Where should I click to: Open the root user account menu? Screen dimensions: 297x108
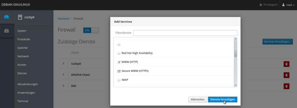pyautogui.click(x=288, y=5)
